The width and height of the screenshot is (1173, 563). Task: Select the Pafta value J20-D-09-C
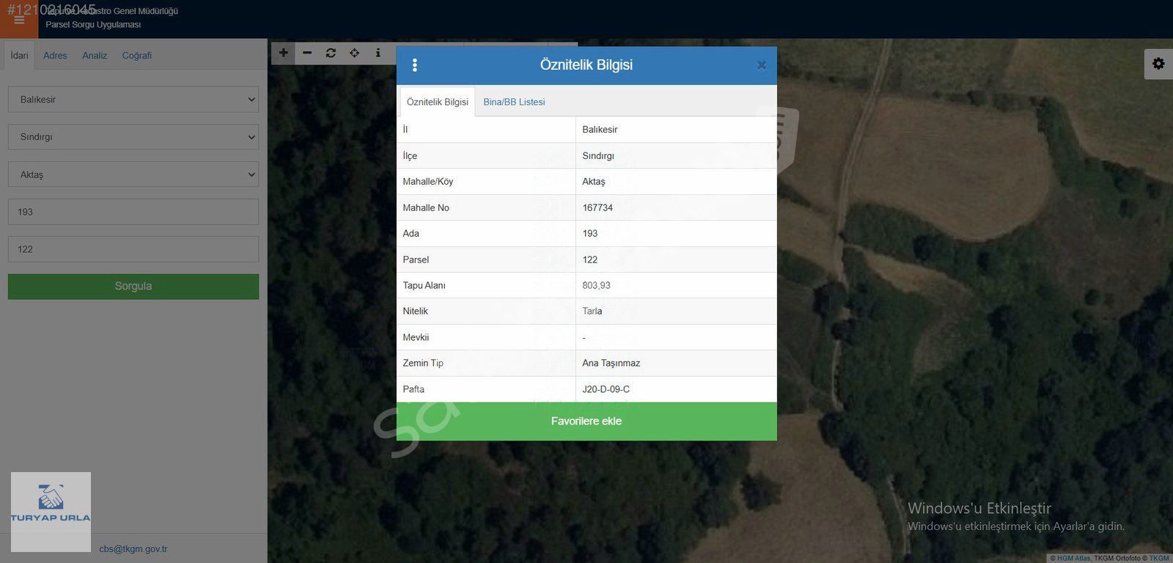coord(606,389)
